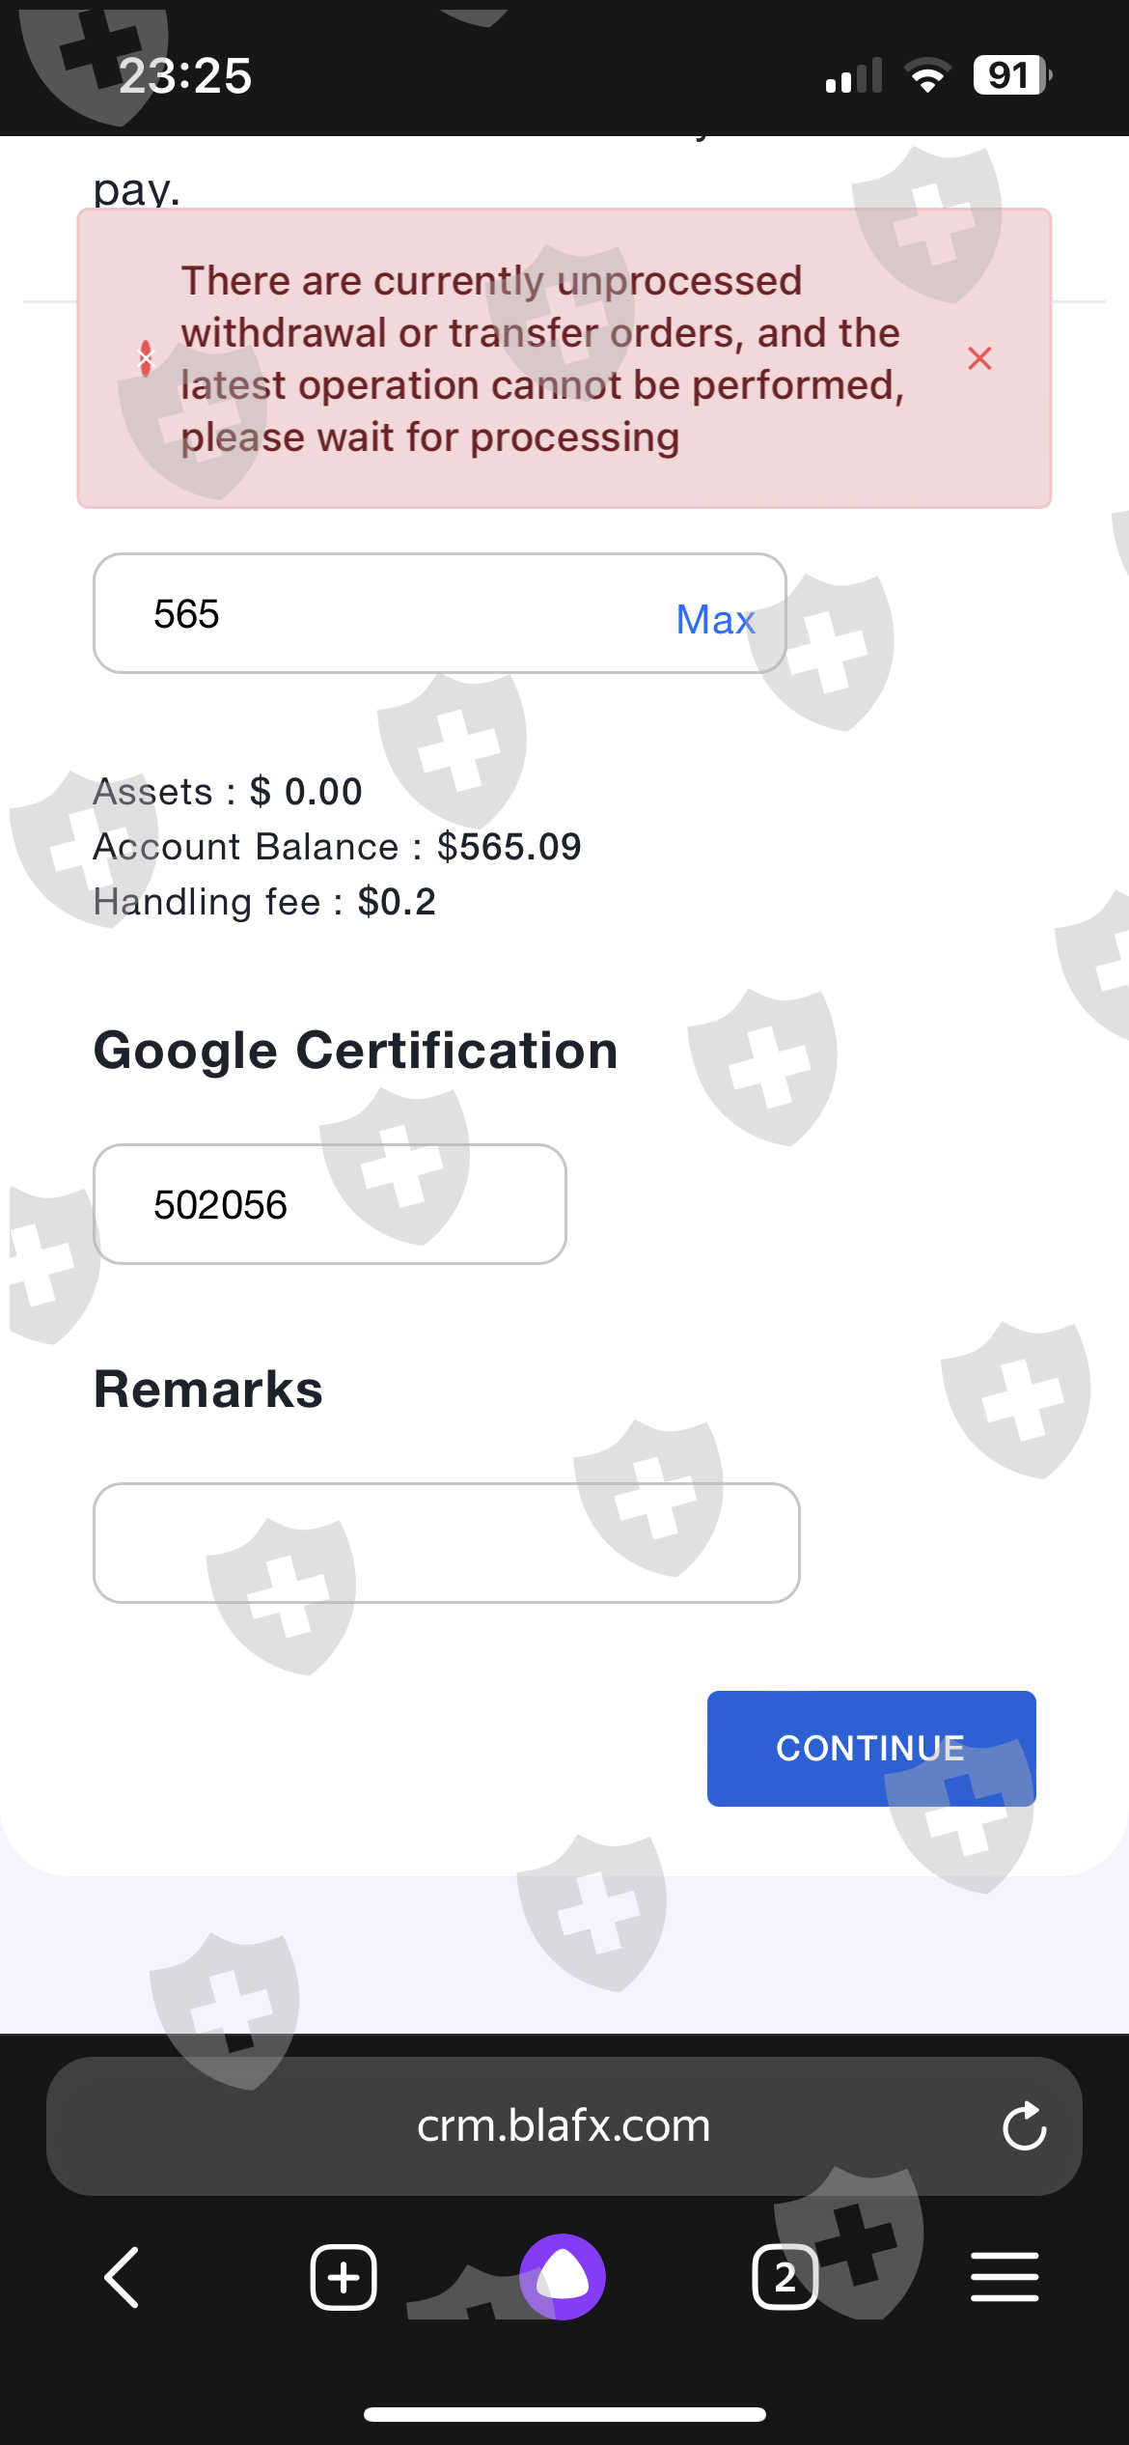Dismiss the unprocessed withdrawal error alert

click(x=979, y=358)
